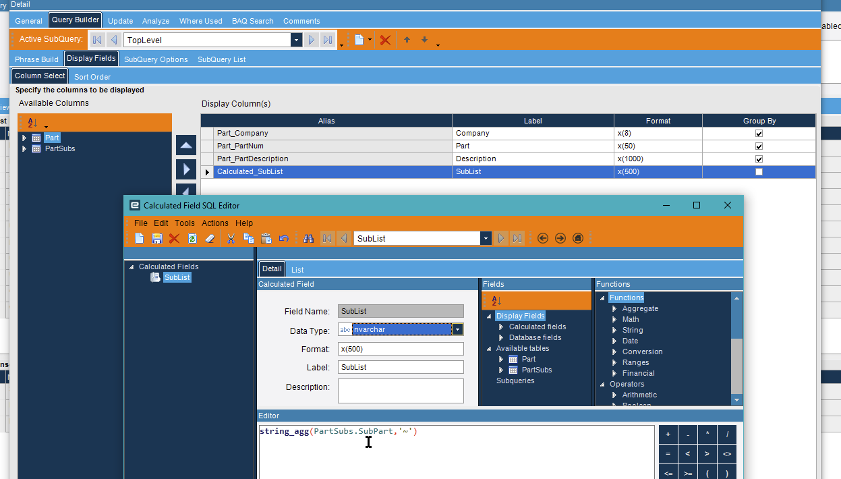841x479 pixels.
Task: Switch to the Sort Order tab
Action: pos(92,77)
